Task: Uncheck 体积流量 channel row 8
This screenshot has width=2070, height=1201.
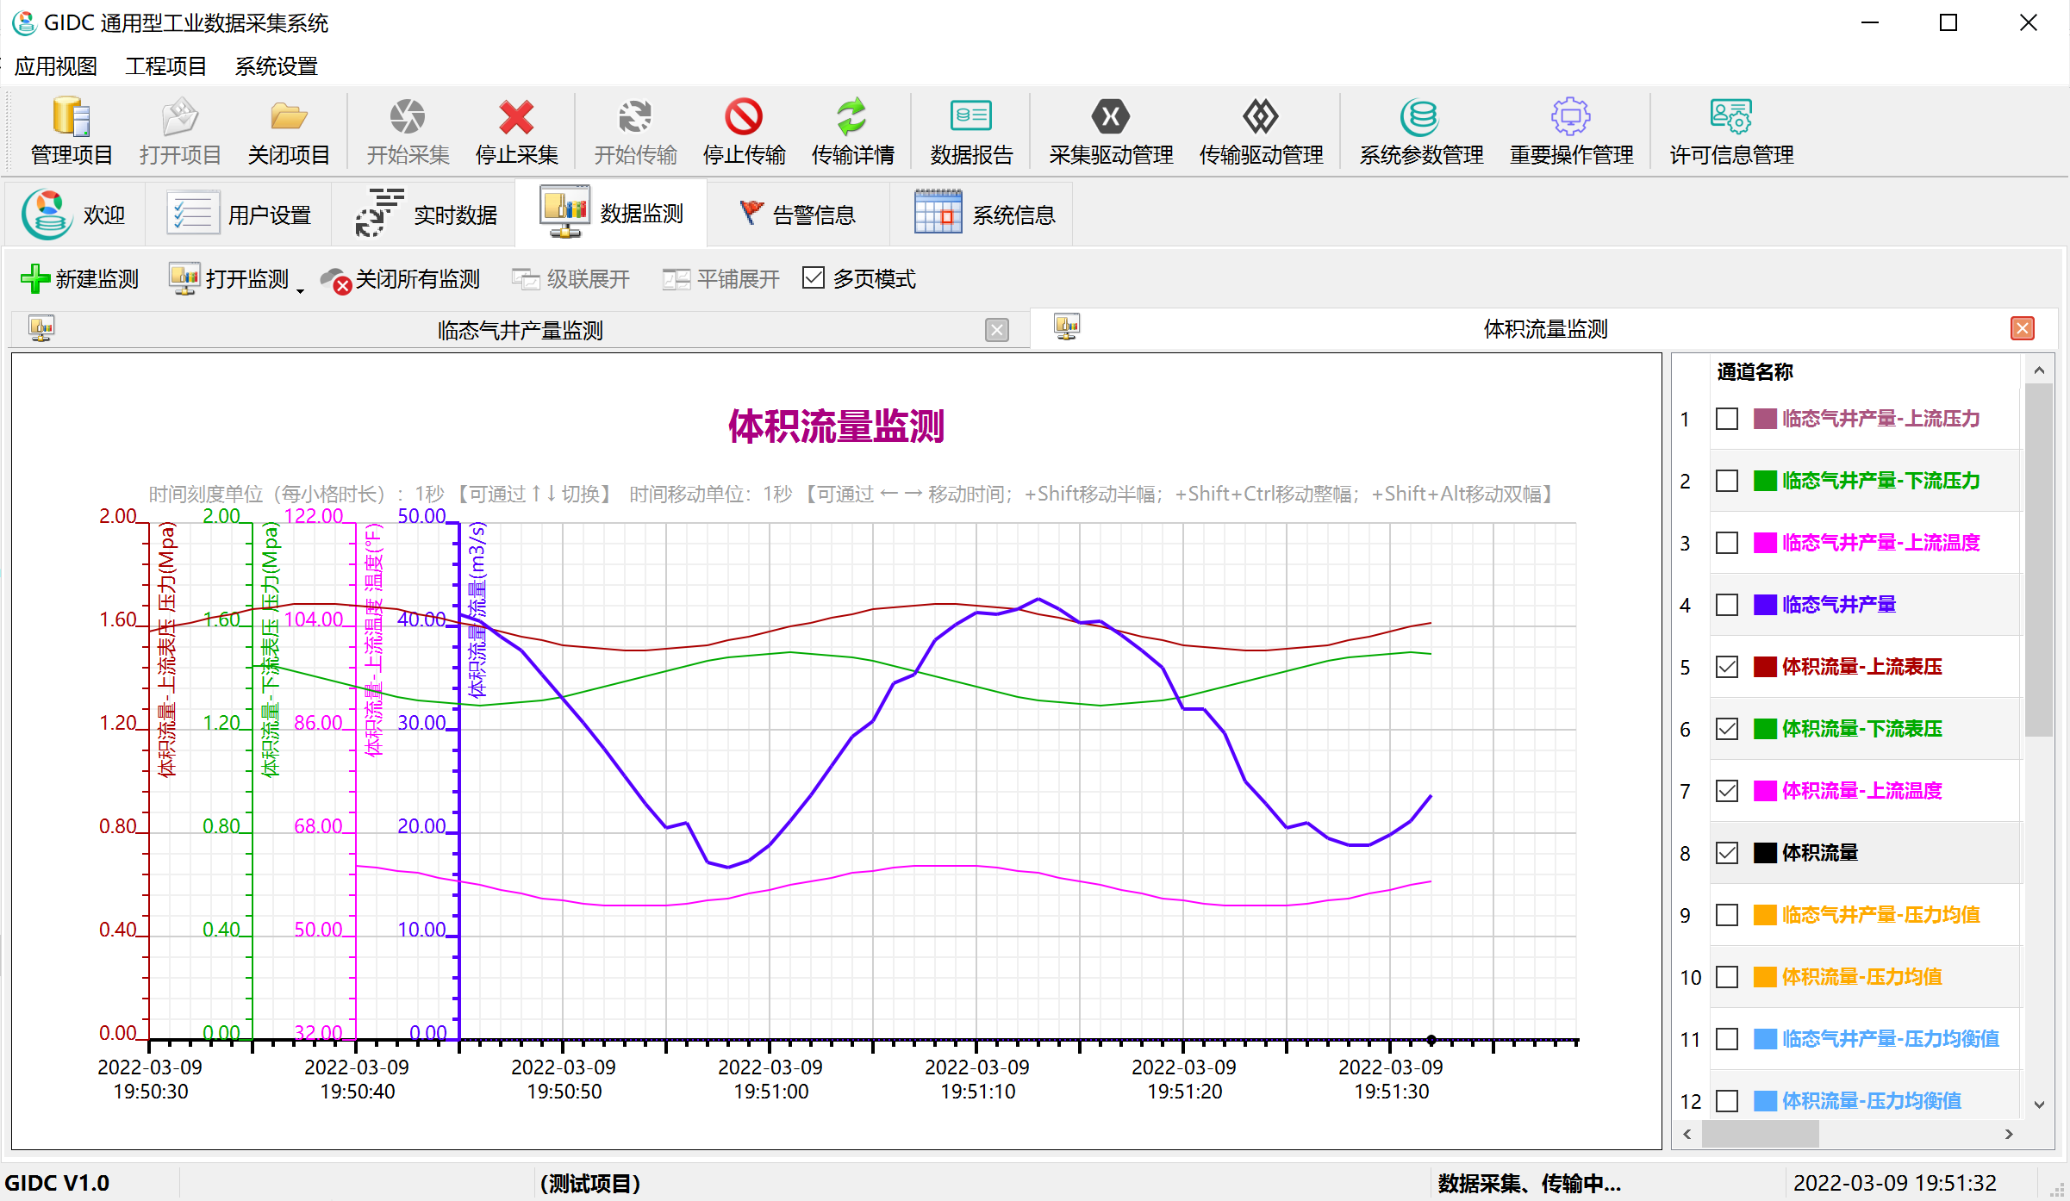Action: coord(1727,853)
